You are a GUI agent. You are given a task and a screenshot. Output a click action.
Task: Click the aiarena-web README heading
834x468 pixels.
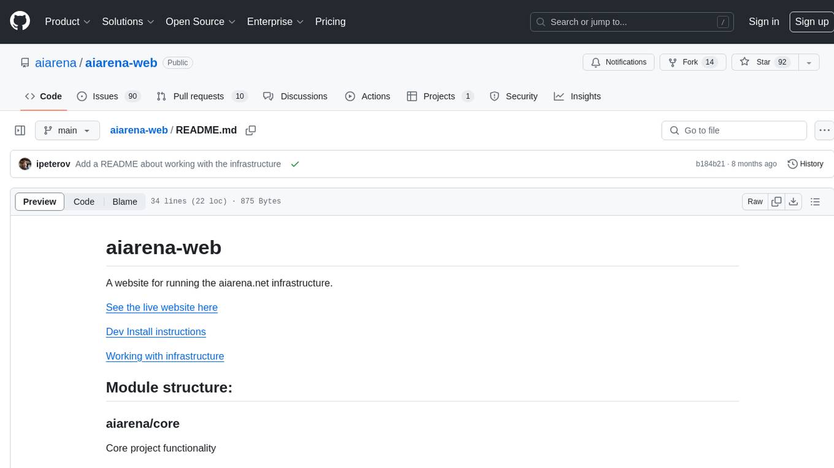[164, 247]
